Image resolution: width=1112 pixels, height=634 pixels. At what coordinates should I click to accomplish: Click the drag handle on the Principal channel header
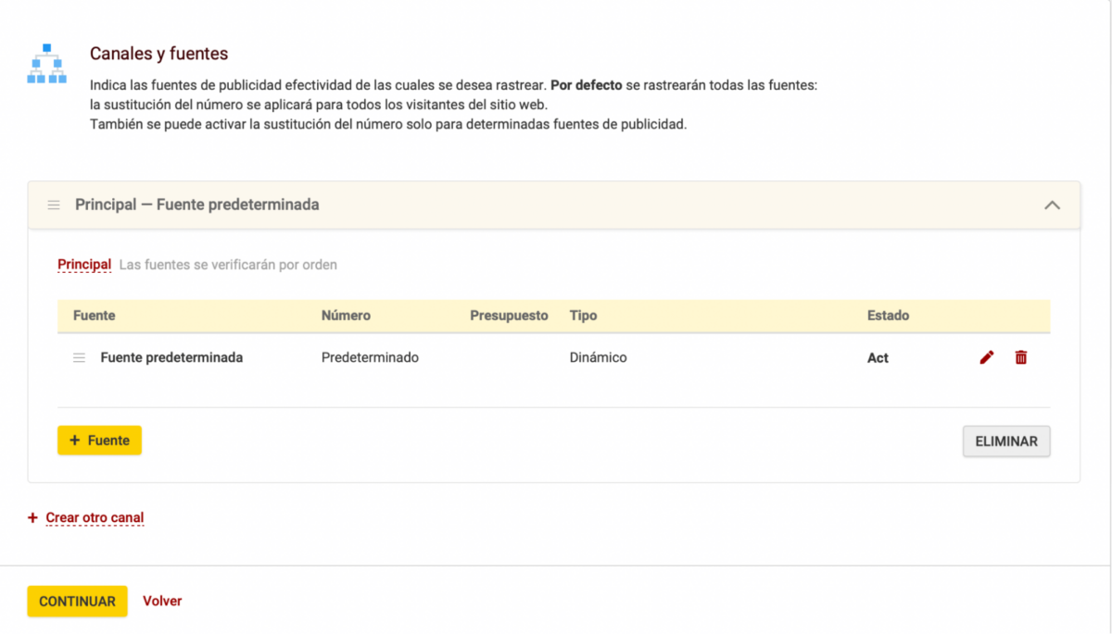(x=54, y=205)
